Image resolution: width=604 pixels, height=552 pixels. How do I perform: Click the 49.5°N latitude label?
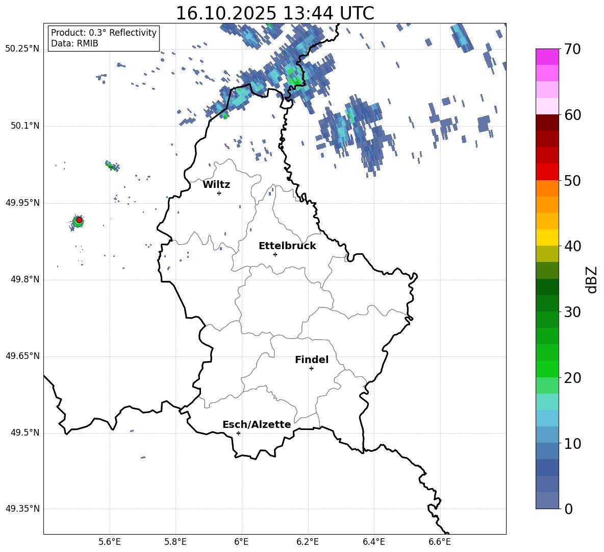(x=25, y=432)
